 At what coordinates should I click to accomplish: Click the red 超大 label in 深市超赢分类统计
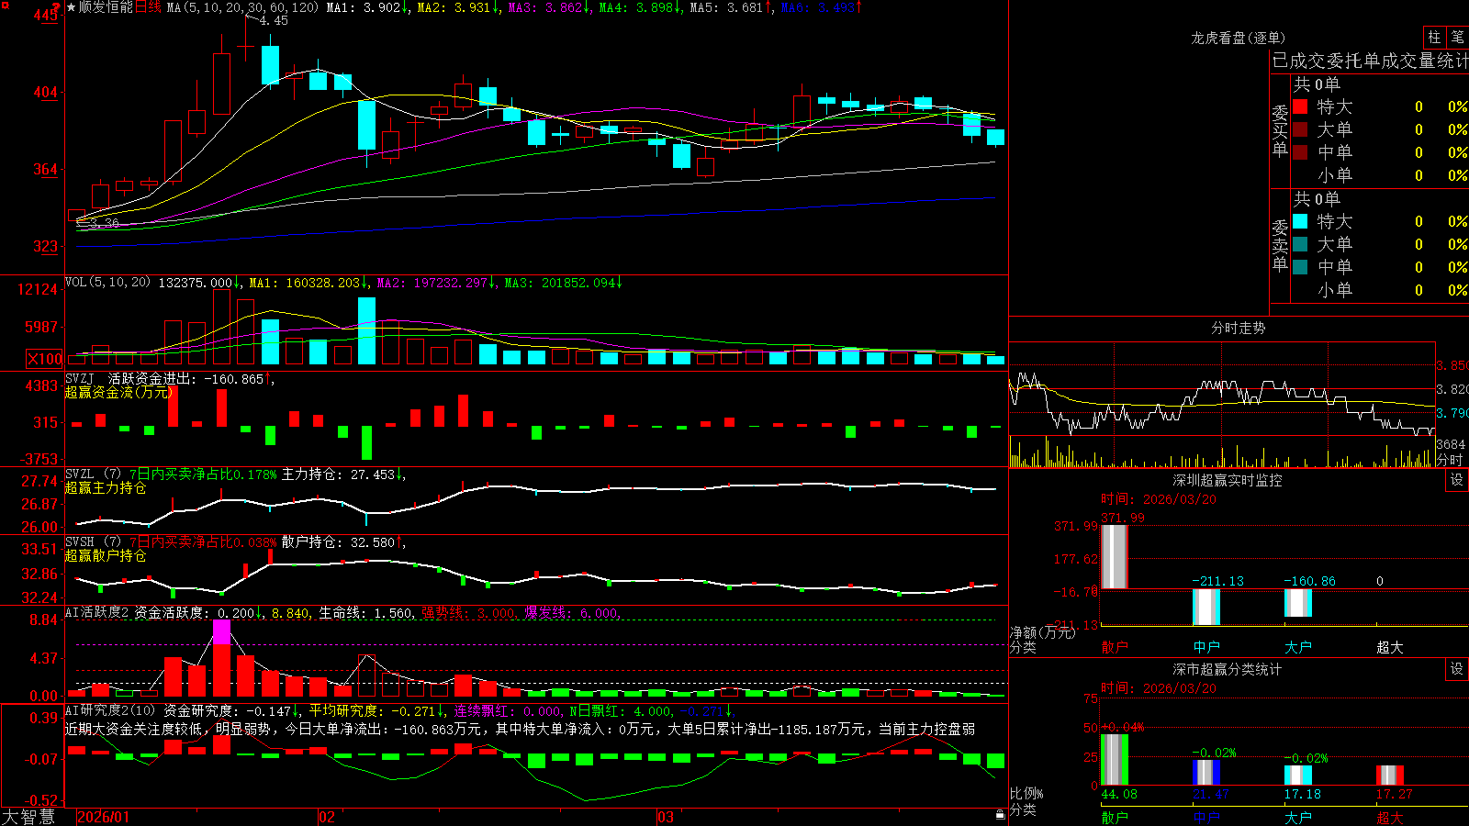click(x=1390, y=817)
